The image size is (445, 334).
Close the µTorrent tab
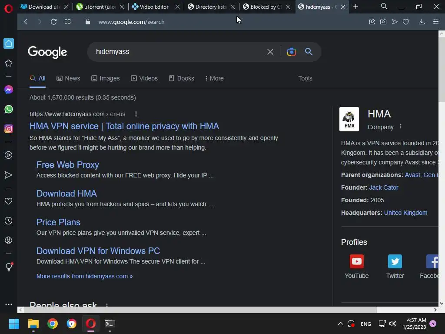tap(122, 7)
